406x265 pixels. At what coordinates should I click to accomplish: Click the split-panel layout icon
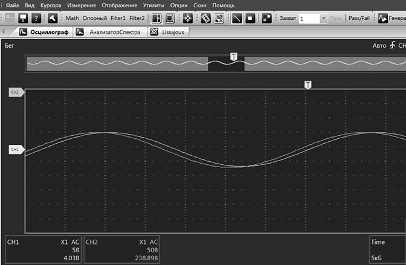[156, 18]
